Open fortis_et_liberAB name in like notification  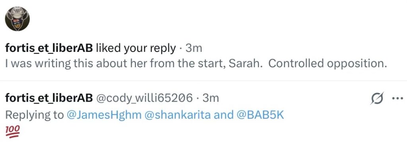pyautogui.click(x=49, y=48)
